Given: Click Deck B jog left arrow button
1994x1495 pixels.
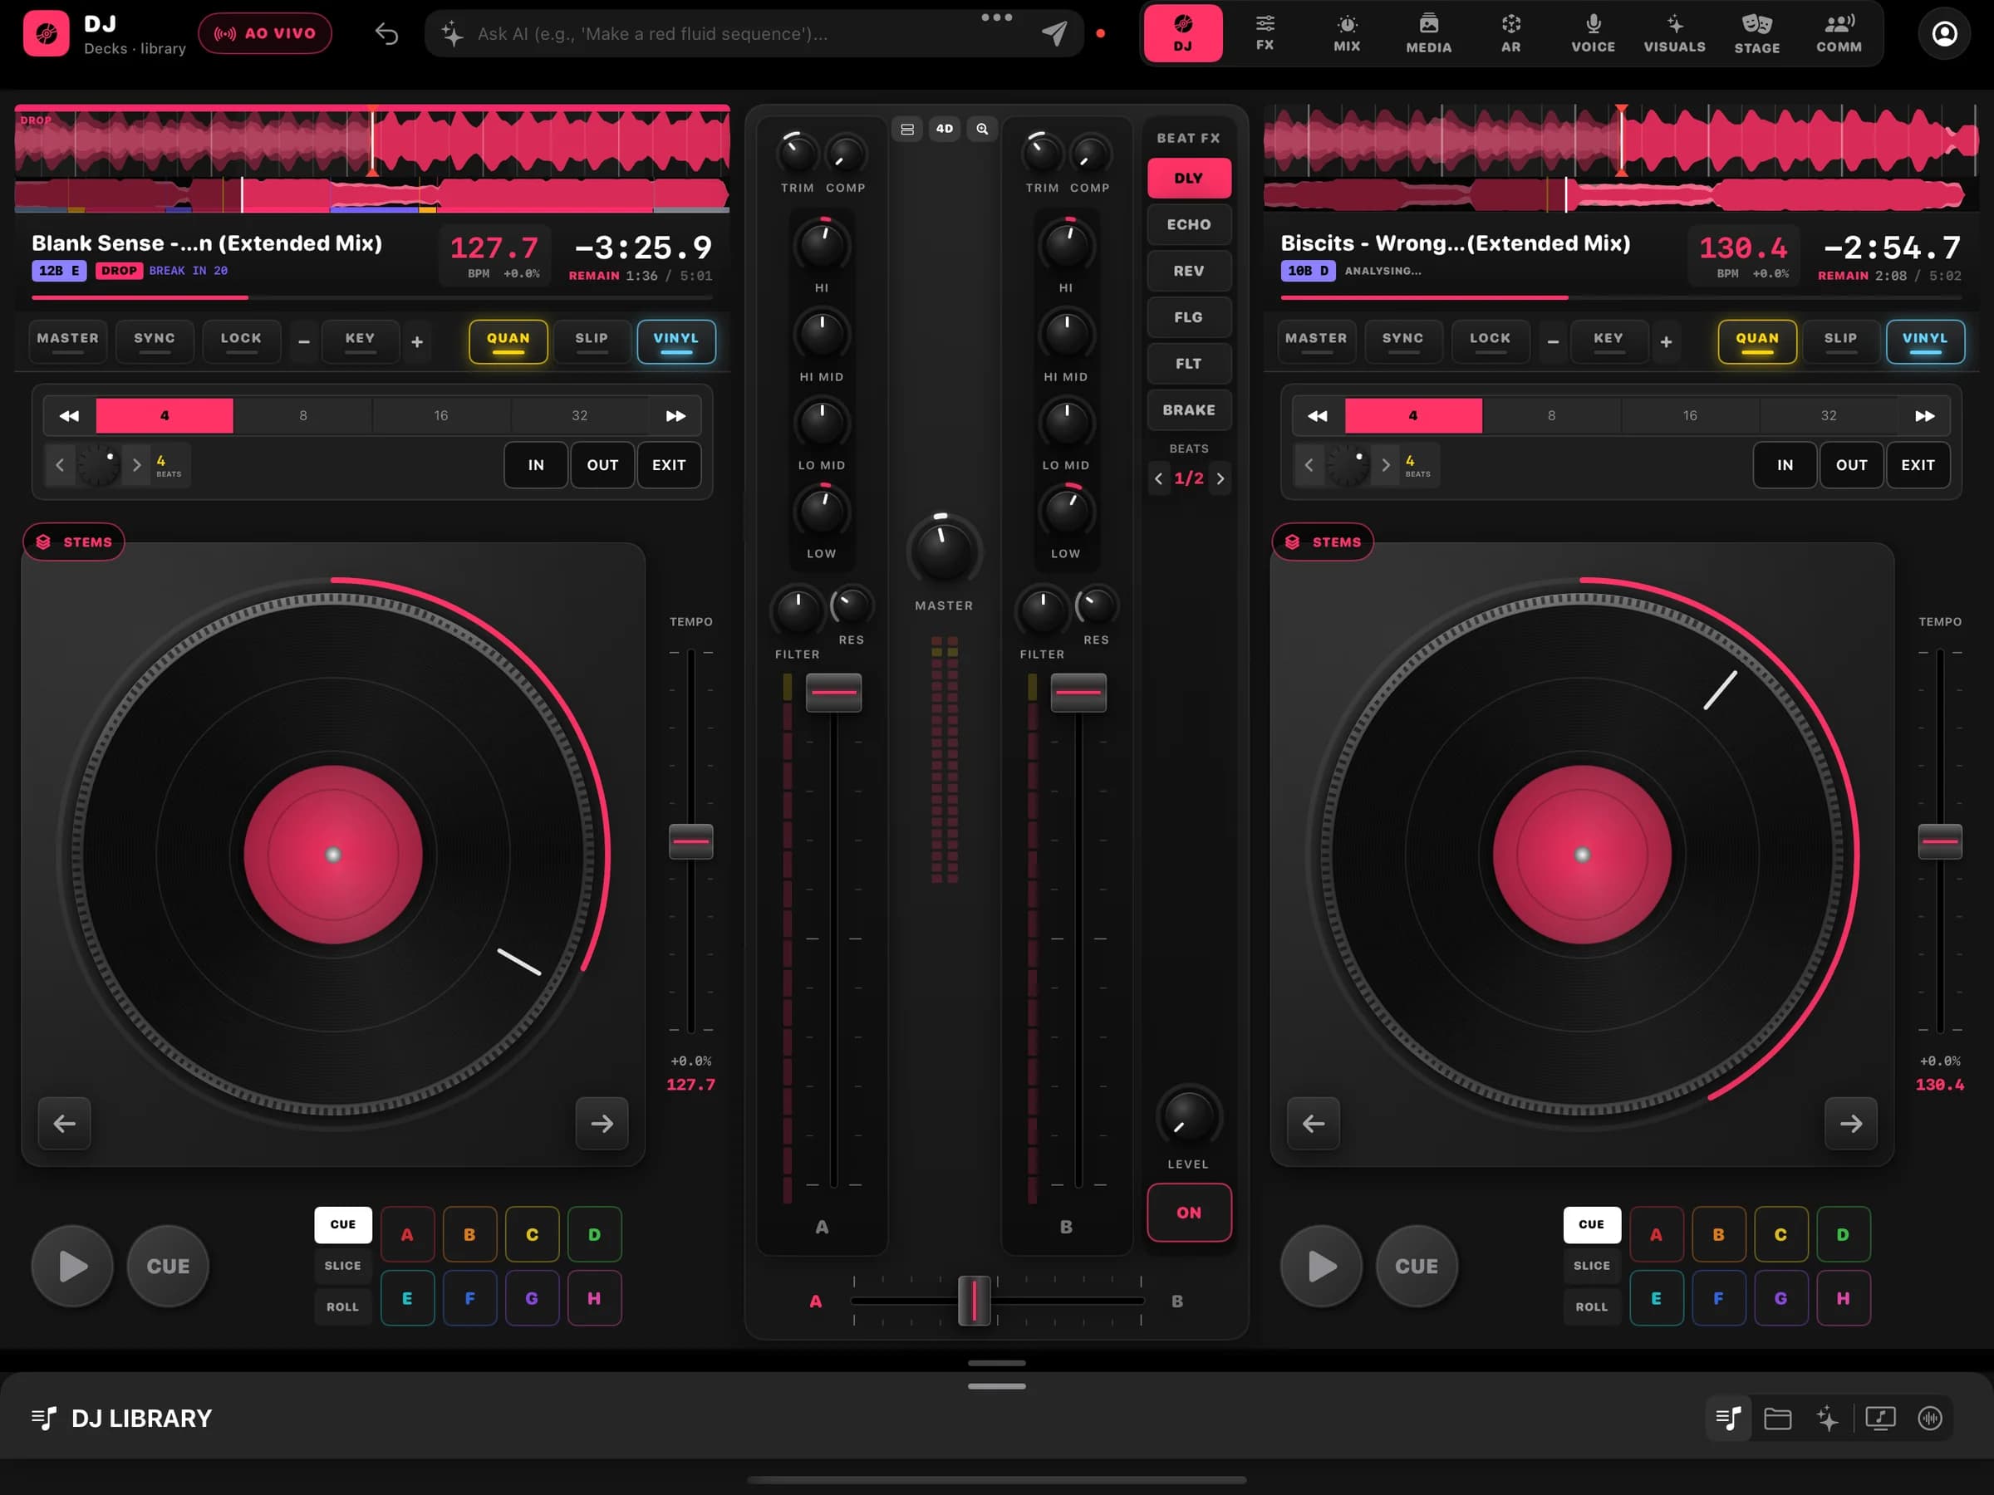Looking at the screenshot, I should pos(1314,1123).
